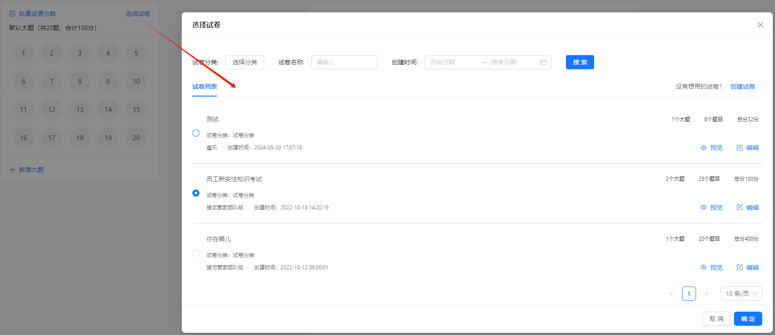Open the 选择分类 category dropdown
Screen dimensions: 775x335
pyautogui.click(x=245, y=62)
